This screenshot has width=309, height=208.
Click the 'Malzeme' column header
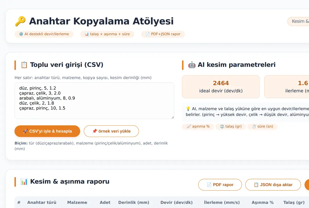click(x=77, y=202)
